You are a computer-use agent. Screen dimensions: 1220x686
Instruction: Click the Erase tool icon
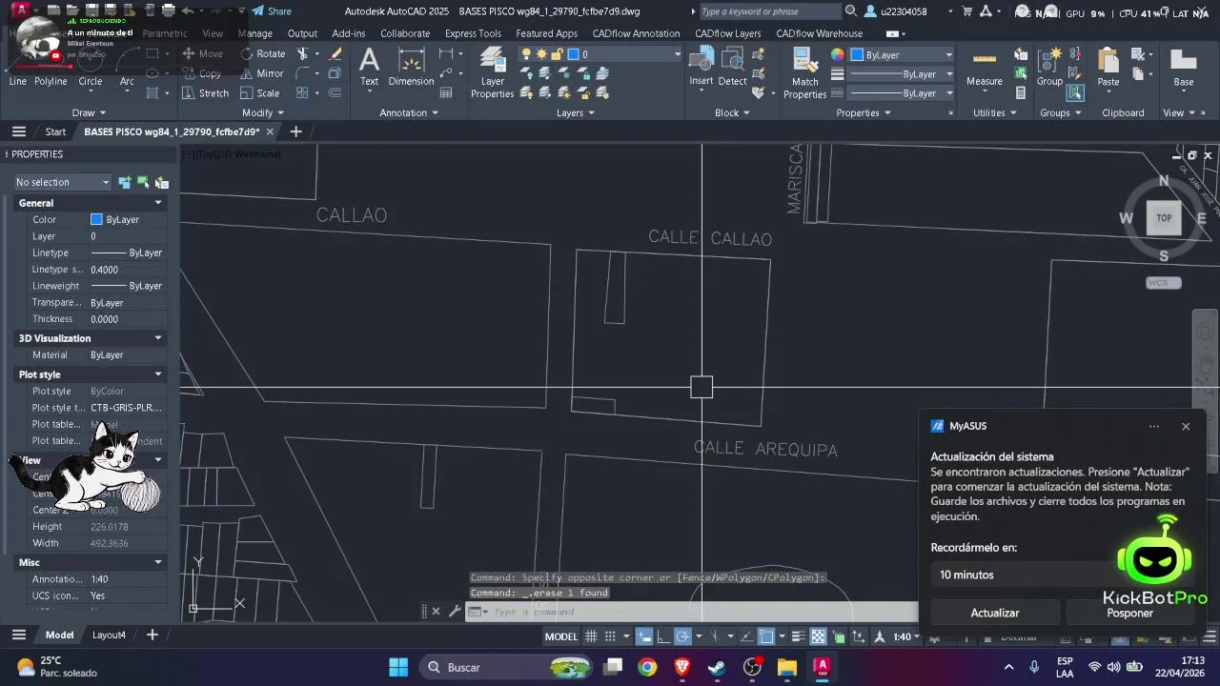pyautogui.click(x=335, y=53)
